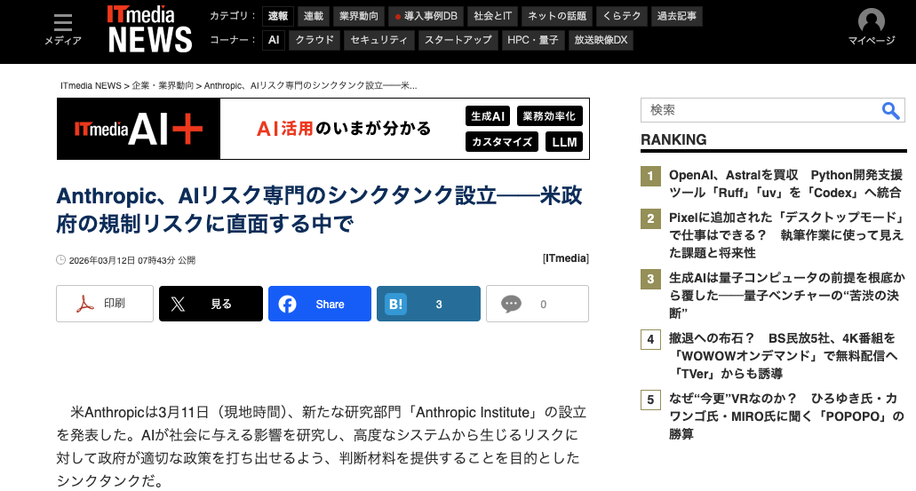Open ranking 1 OpenAI Astral article
This screenshot has height=491, width=916.
click(x=785, y=184)
